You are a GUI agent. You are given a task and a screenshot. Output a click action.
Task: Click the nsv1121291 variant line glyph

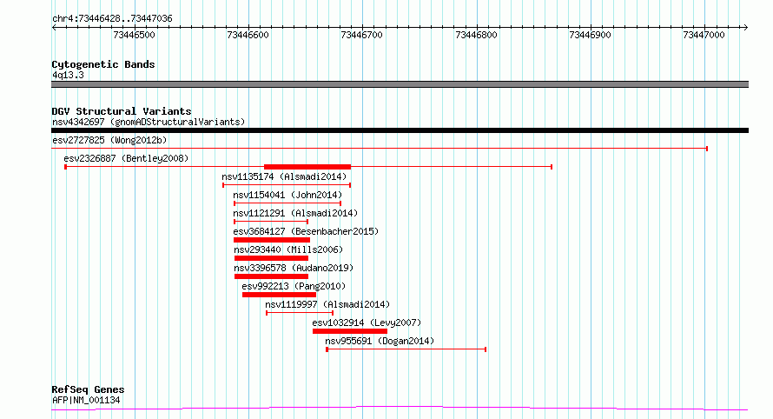tap(271, 222)
